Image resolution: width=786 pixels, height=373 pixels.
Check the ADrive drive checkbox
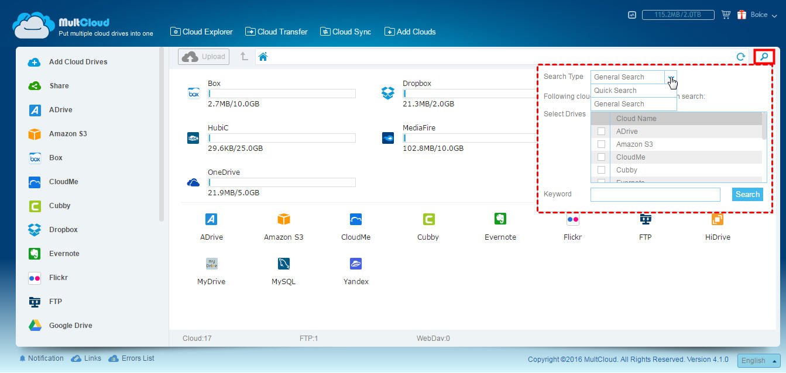tap(601, 132)
